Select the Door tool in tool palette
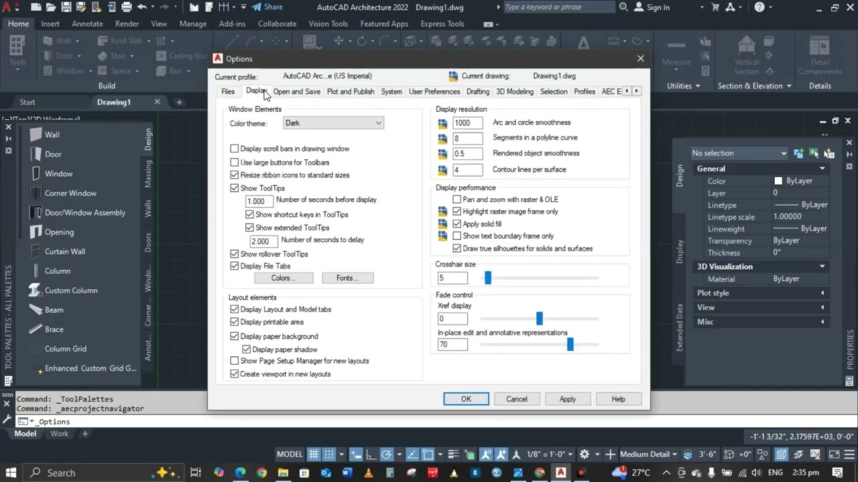The image size is (858, 482). coord(44,154)
